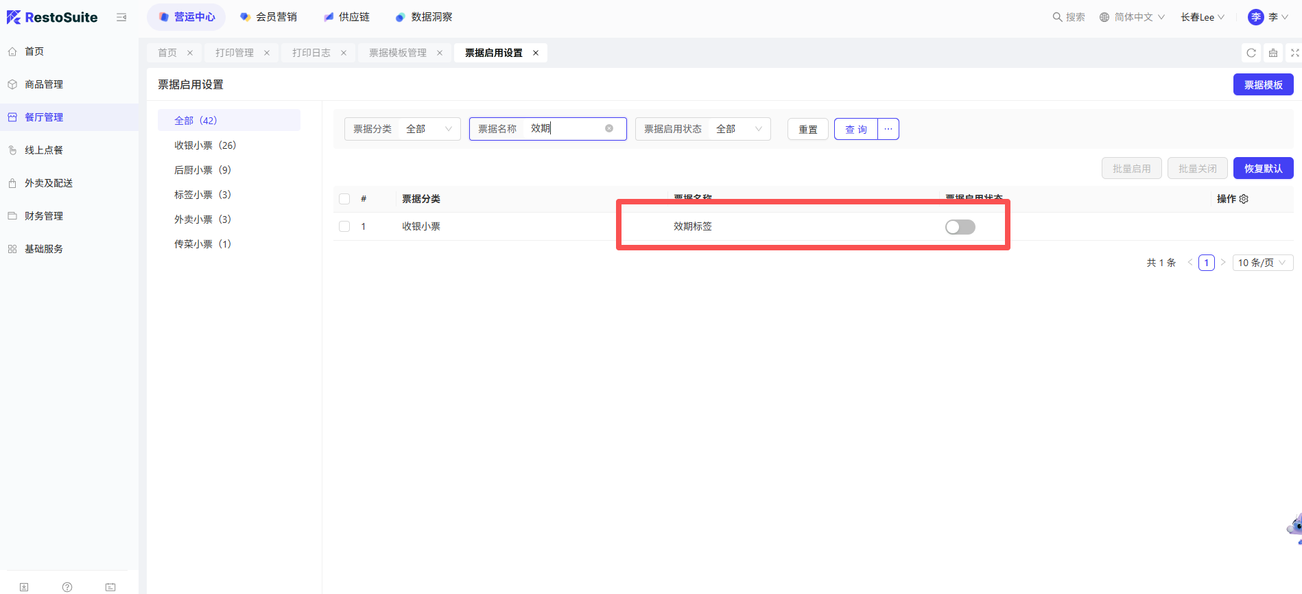Change the 10 条/页 page size
This screenshot has width=1302, height=594.
1262,263
